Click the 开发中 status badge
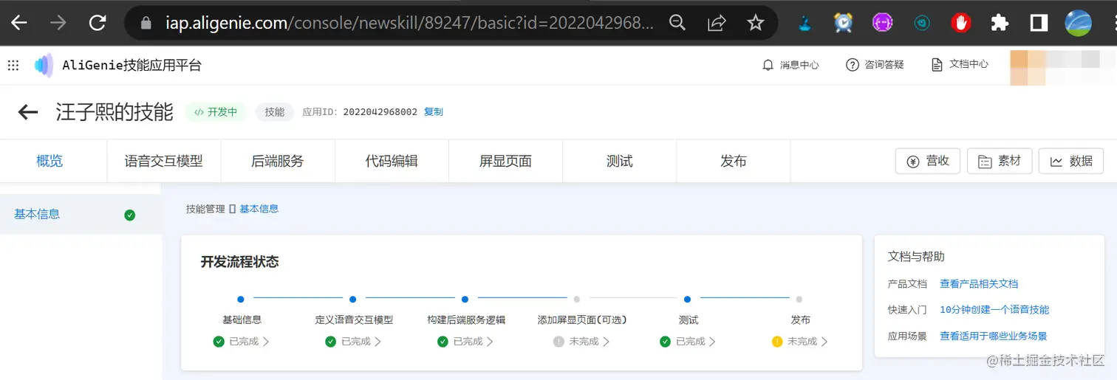 click(x=216, y=112)
